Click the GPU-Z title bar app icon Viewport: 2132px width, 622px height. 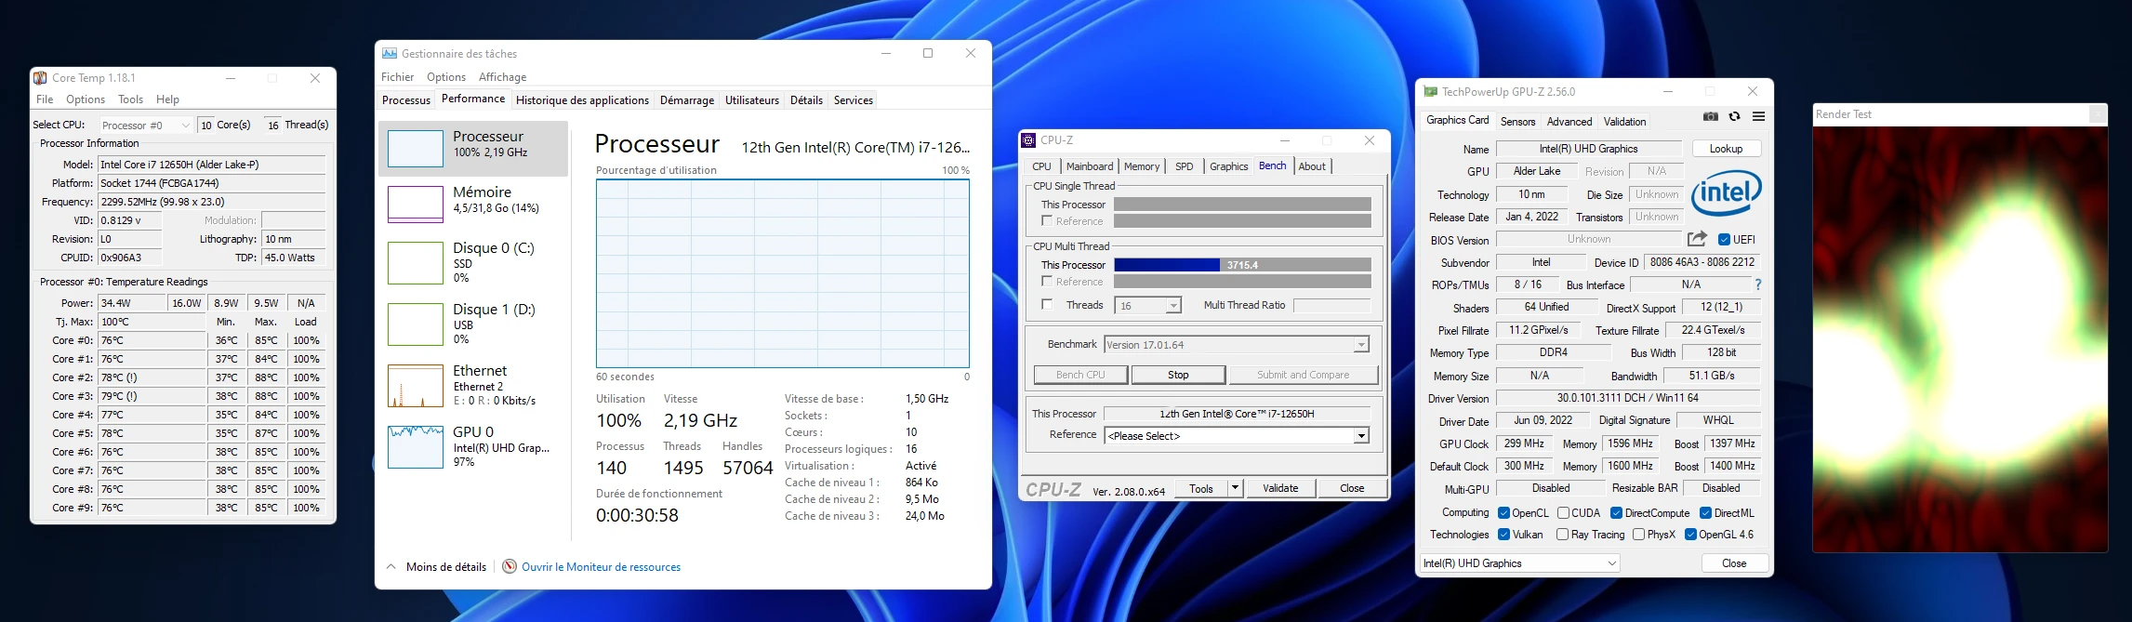(1431, 92)
